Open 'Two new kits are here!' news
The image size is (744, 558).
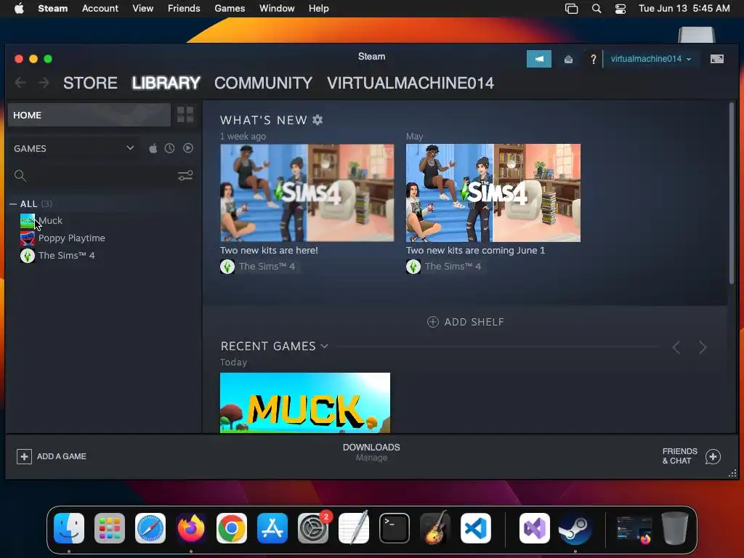[269, 251]
